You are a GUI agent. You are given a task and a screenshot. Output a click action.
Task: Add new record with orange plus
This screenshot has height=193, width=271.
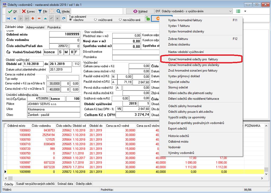pyautogui.click(x=33, y=18)
